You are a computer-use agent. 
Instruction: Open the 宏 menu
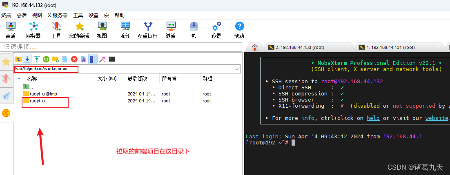pyautogui.click(x=107, y=15)
